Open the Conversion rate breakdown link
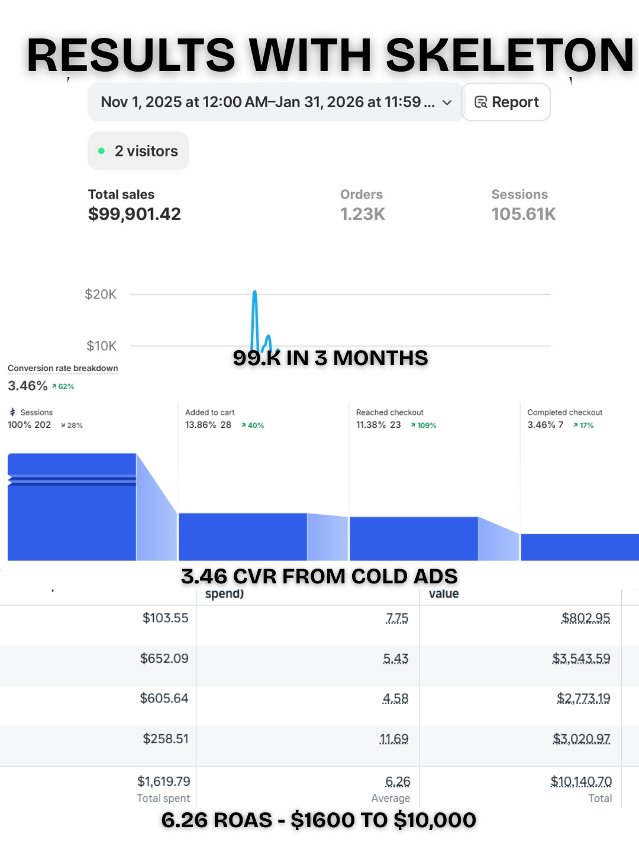The image size is (639, 852). tap(63, 368)
